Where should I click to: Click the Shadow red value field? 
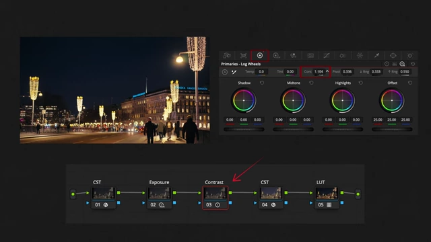pyautogui.click(x=230, y=120)
